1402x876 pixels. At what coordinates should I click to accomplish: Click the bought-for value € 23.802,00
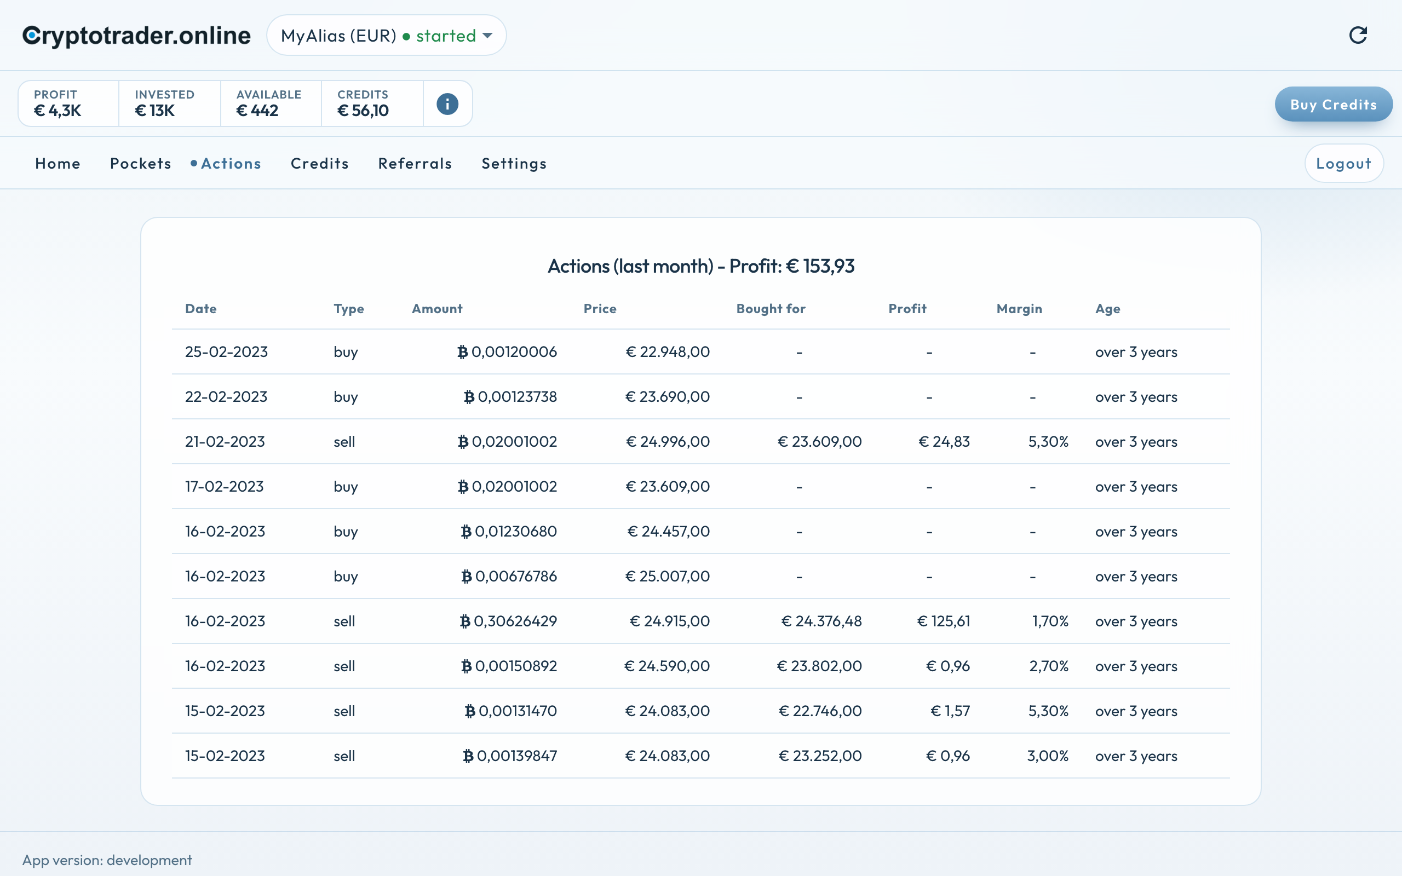coord(819,666)
